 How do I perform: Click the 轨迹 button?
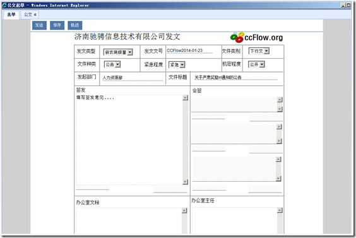[x=75, y=25]
